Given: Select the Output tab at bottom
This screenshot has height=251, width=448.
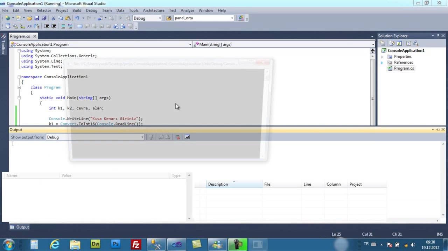Looking at the screenshot, I should coord(20,227).
